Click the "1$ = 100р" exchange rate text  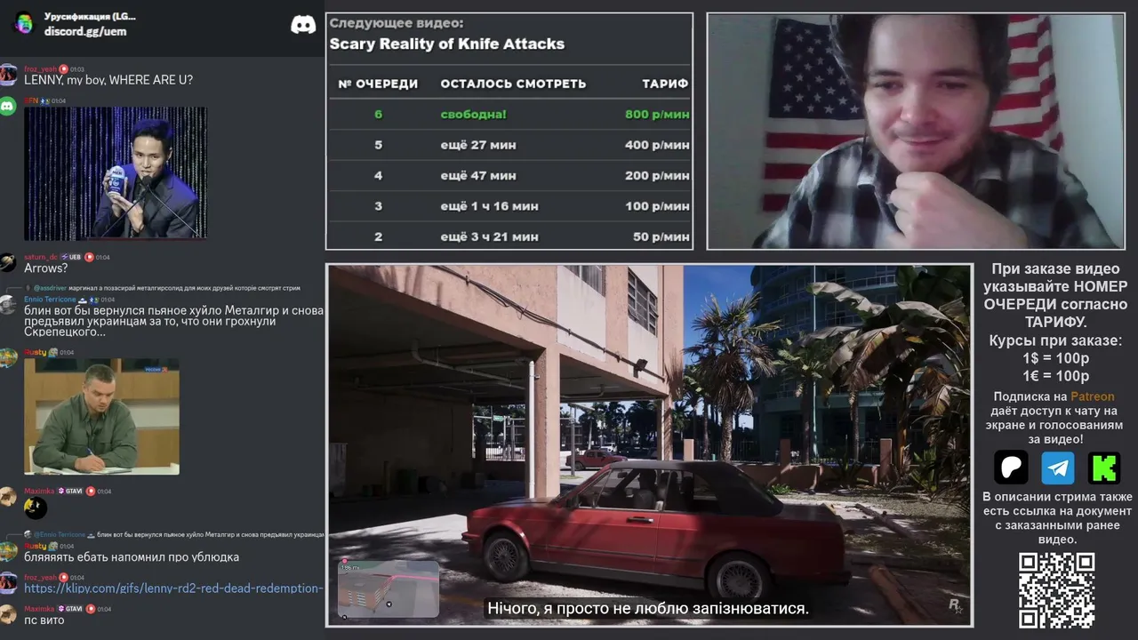point(1056,358)
